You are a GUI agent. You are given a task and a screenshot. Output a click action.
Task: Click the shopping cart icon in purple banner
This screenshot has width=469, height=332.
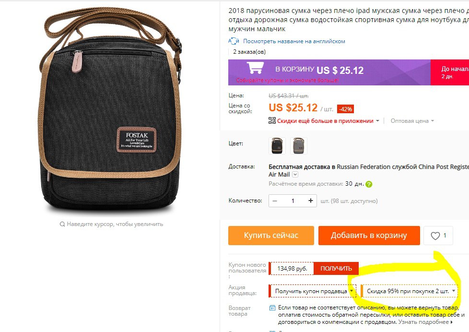point(255,68)
